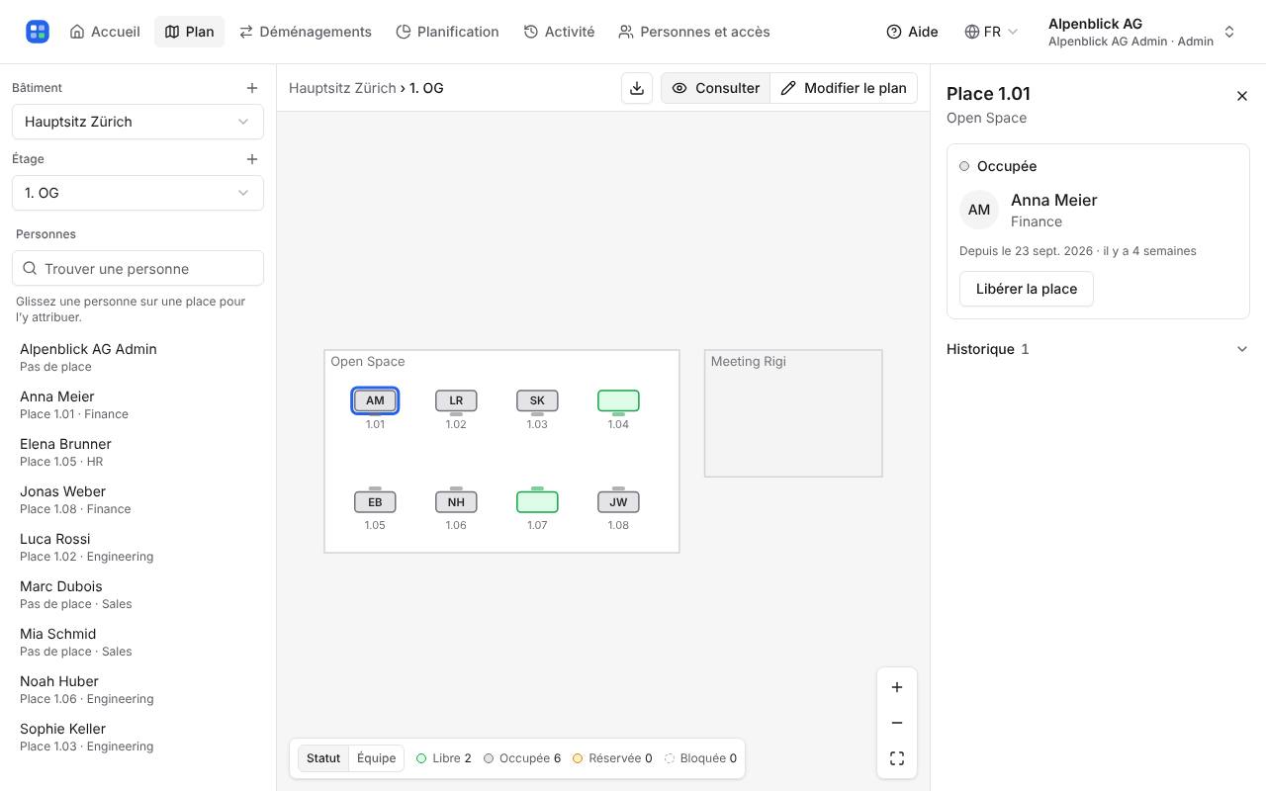This screenshot has height=791, width=1266.
Task: Select desk 1.02 marked LR
Action: [x=456, y=400]
